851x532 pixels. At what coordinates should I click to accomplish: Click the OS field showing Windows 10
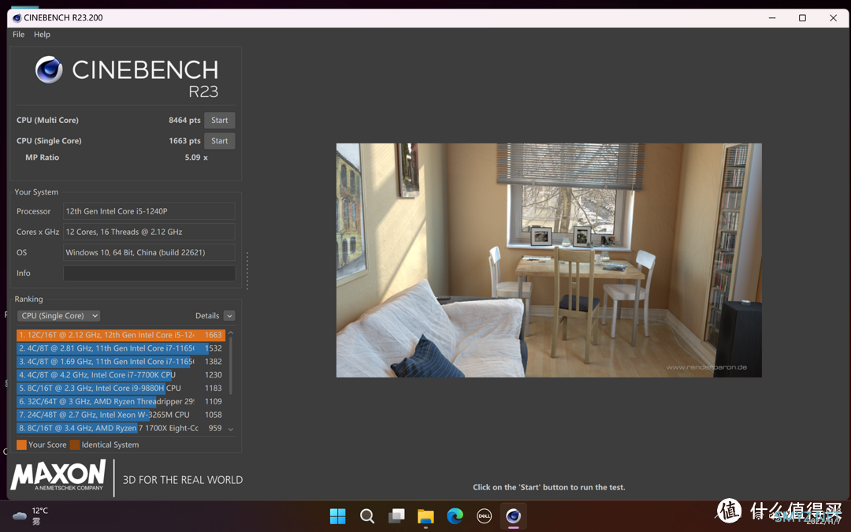149,252
